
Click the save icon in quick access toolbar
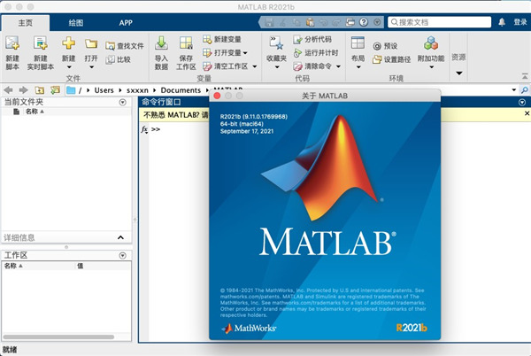tap(270, 22)
